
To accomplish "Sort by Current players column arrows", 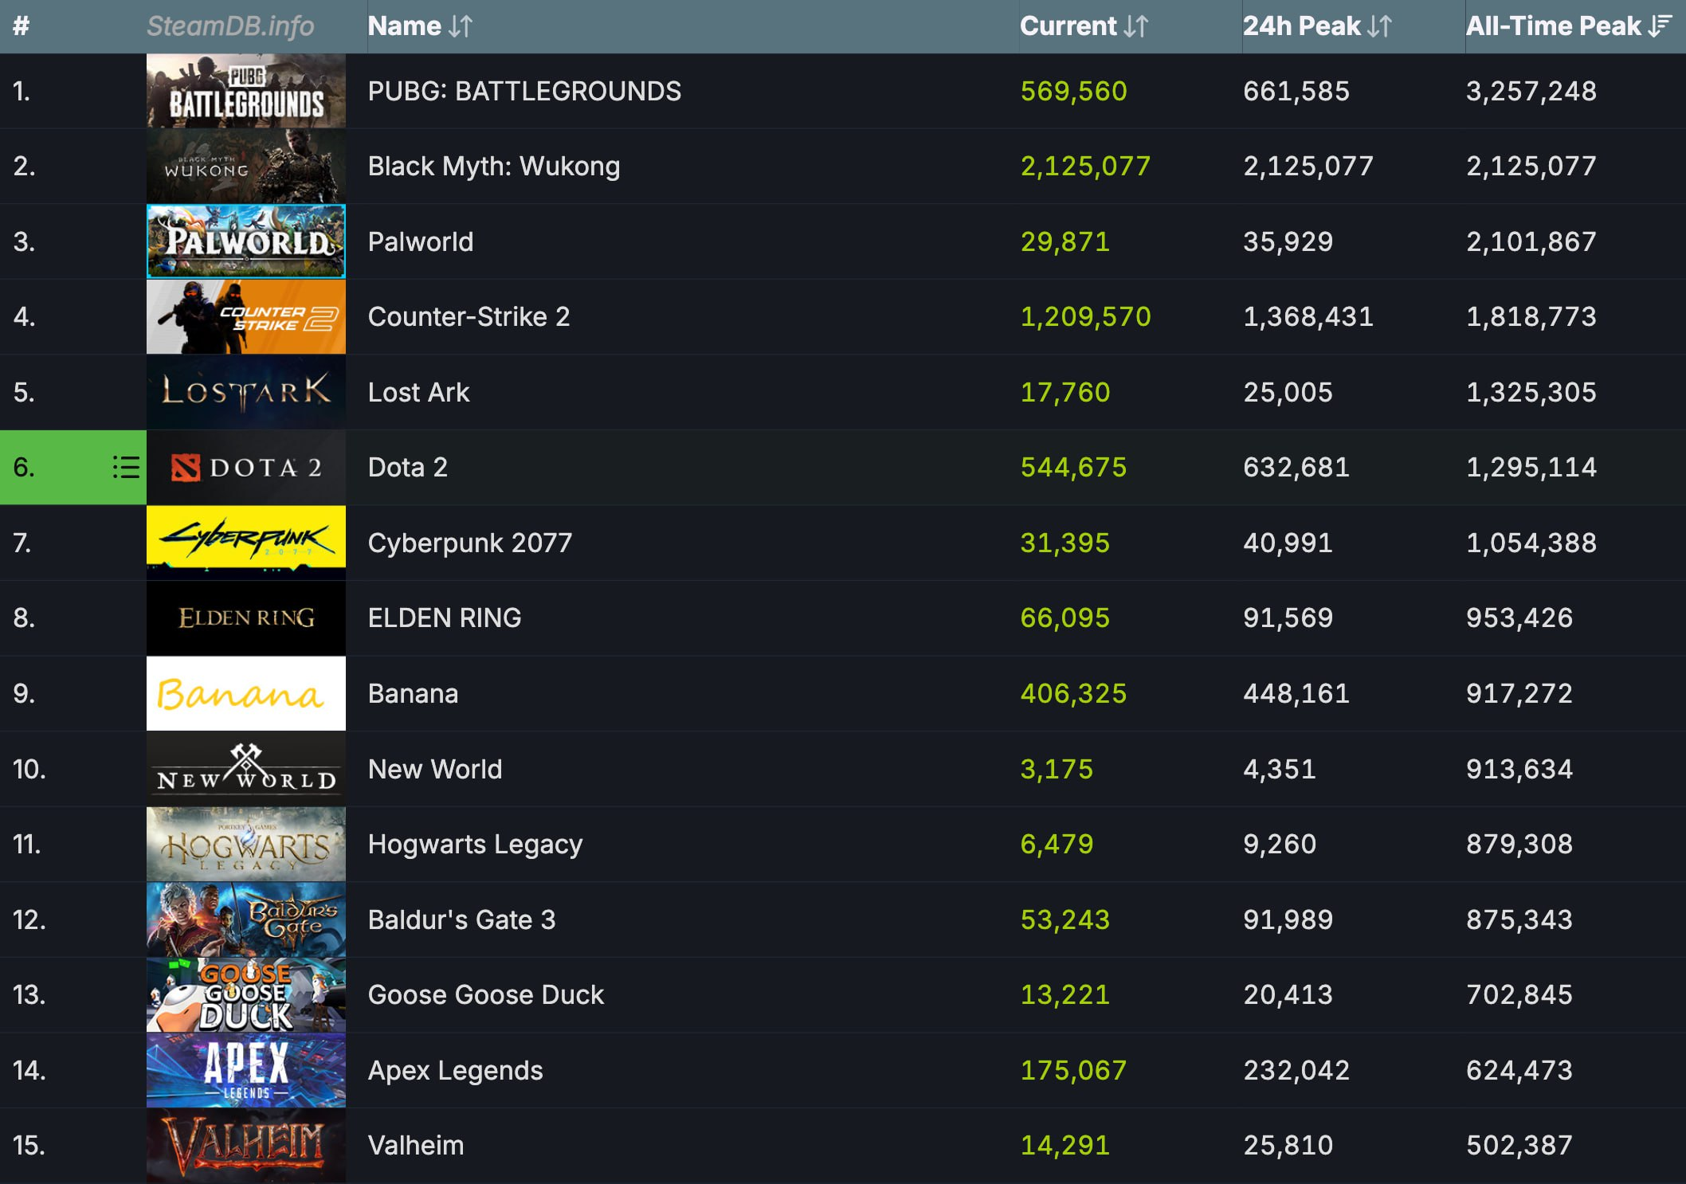I will (1136, 26).
